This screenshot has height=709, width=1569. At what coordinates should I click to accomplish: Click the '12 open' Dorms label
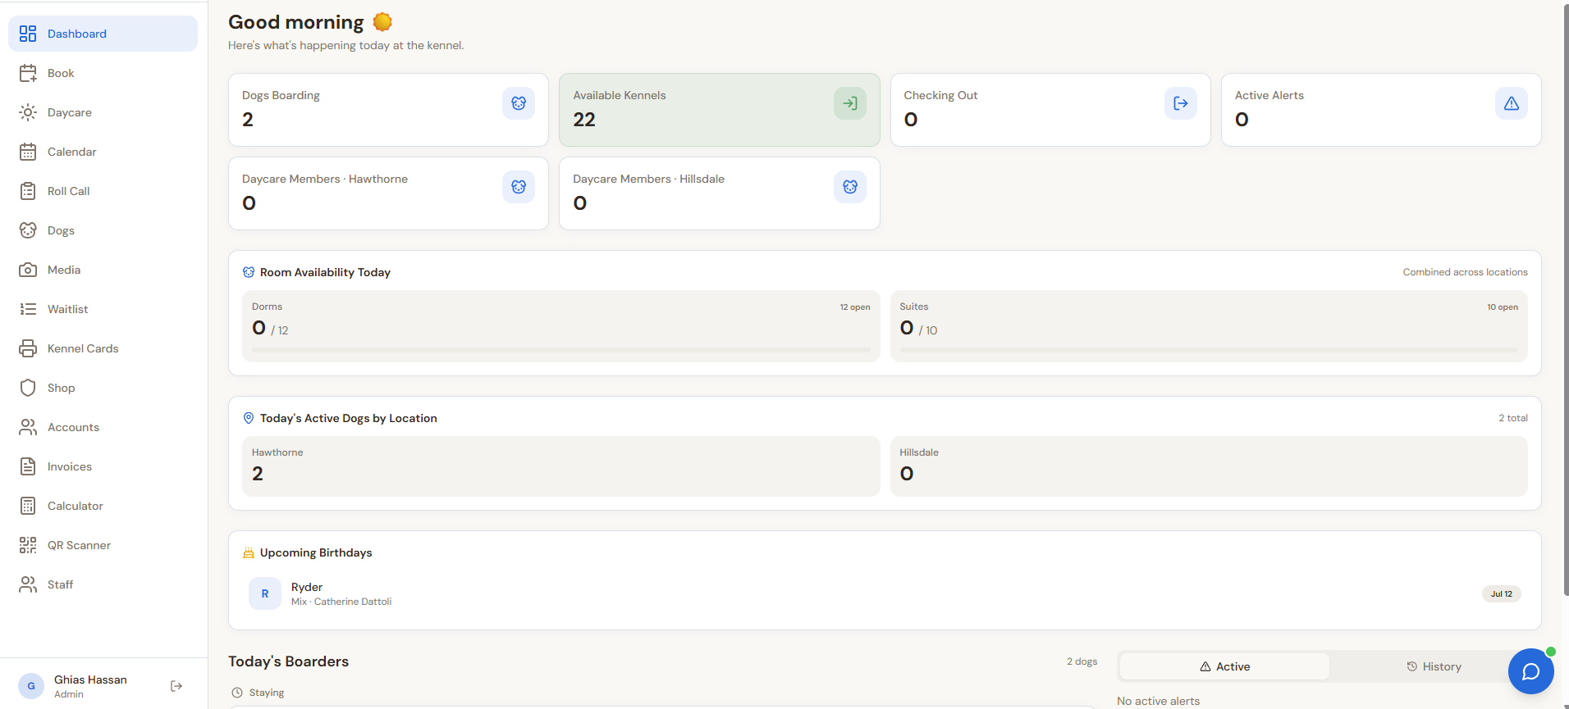[855, 307]
